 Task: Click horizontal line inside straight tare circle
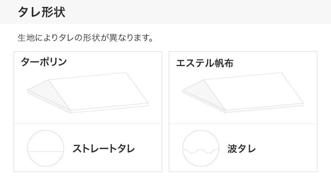(46, 151)
